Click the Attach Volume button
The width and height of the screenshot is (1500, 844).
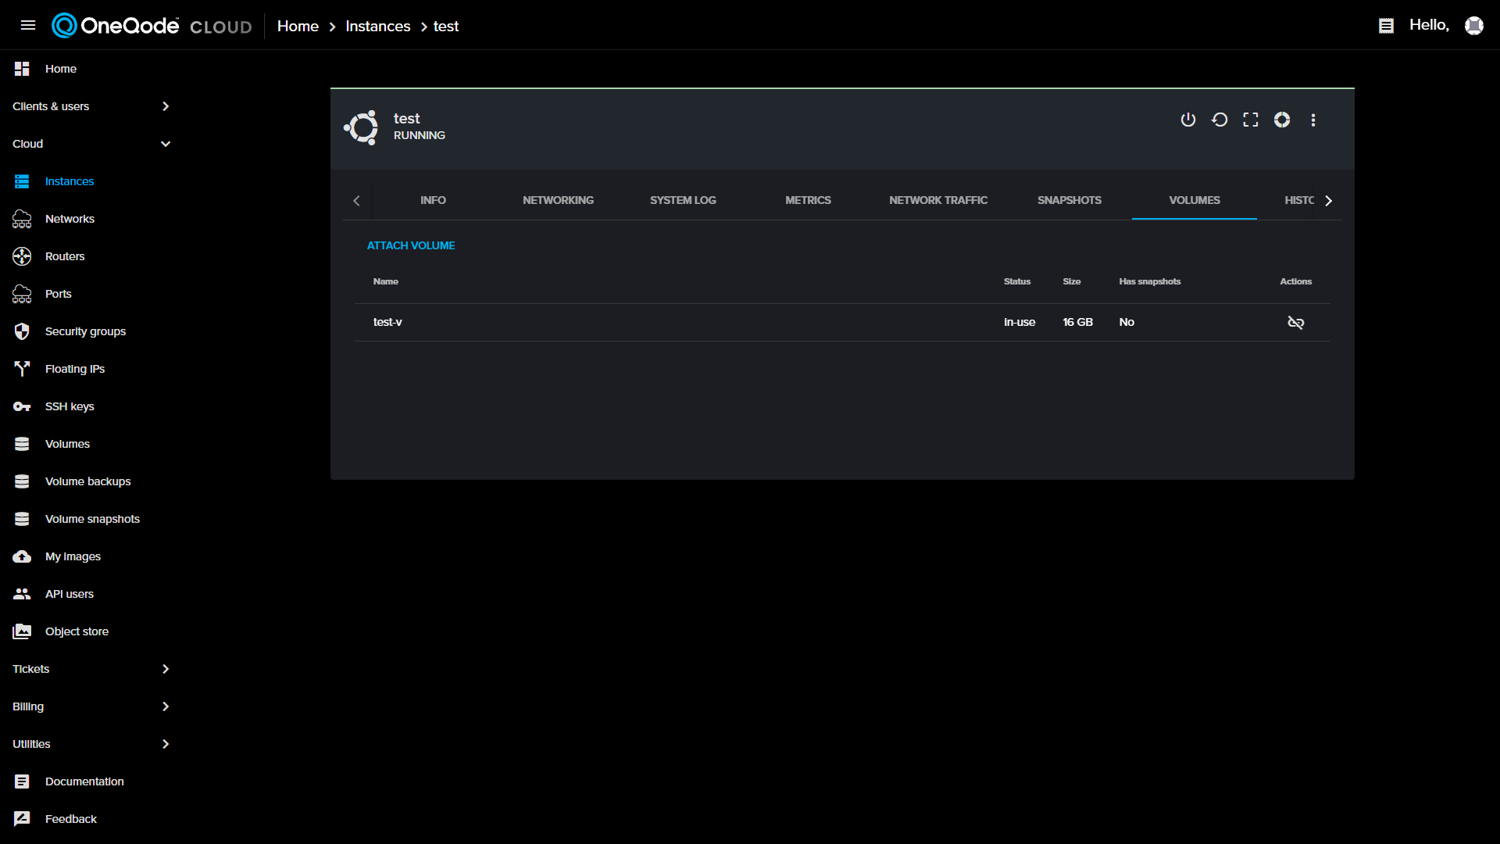click(x=411, y=245)
